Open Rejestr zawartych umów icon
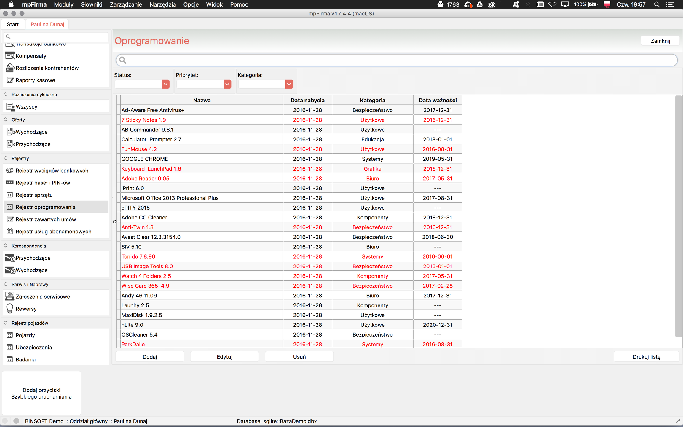The height and width of the screenshot is (427, 683). (x=10, y=219)
